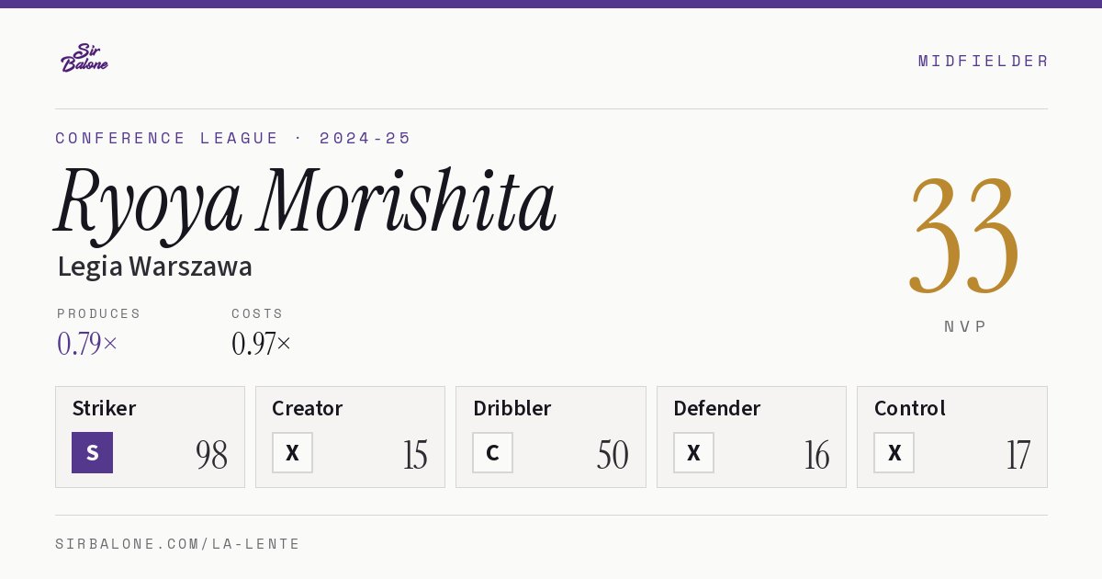Click the costs value 0.97×
Screen dimensions: 1102x579
coord(262,344)
